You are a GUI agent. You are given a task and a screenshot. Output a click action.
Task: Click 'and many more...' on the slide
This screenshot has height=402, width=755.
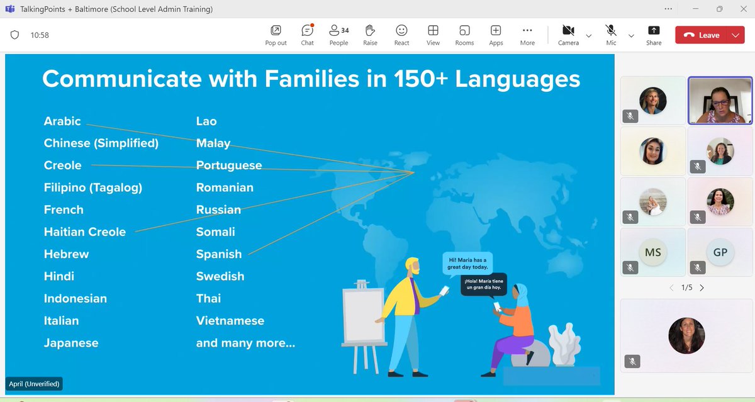(x=245, y=343)
